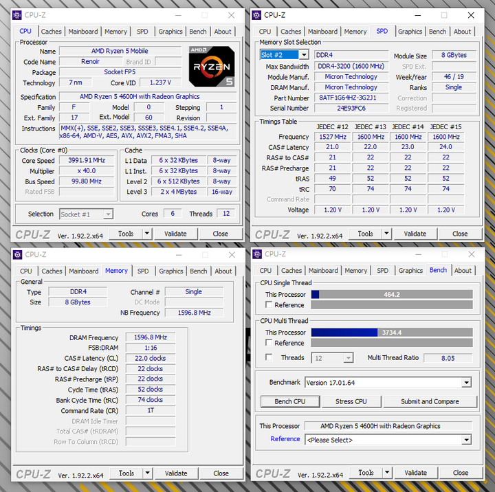Click the Command Rate 1T value
The width and height of the screenshot is (495, 492).
[x=151, y=410]
